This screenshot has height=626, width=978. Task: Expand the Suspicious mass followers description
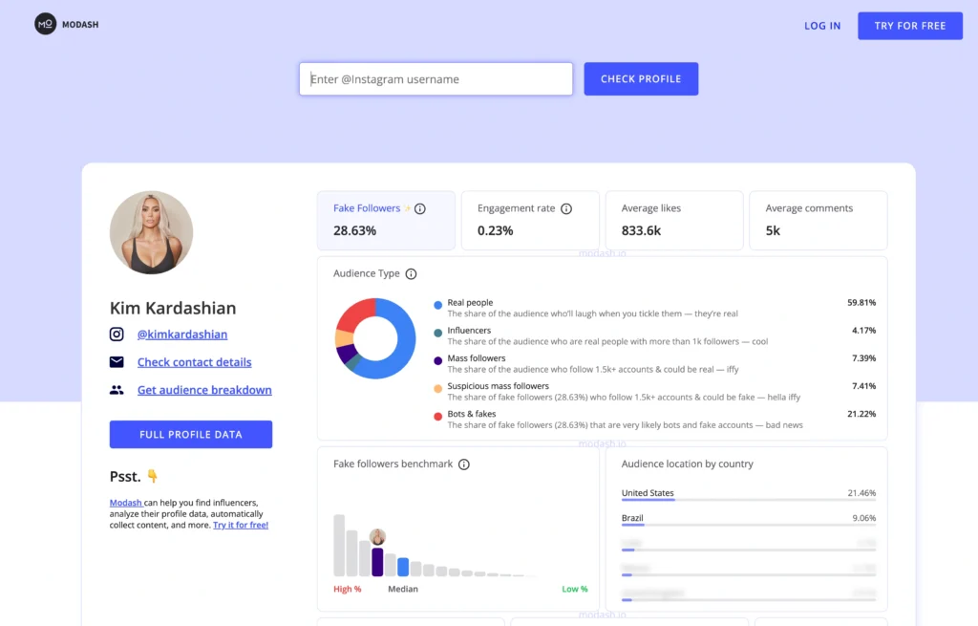pos(498,388)
